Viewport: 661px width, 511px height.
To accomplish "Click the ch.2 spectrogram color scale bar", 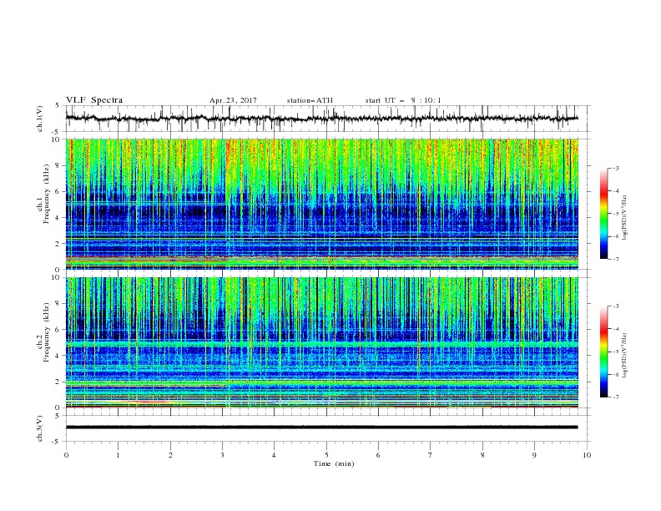I will (x=604, y=352).
